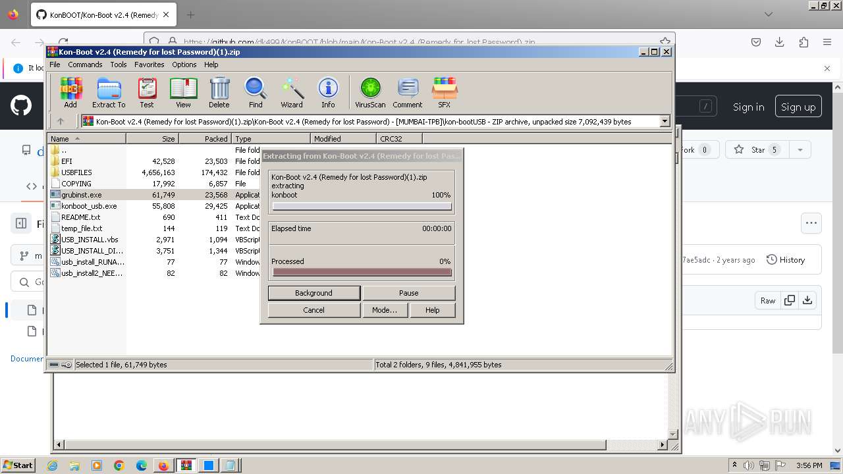Image resolution: width=843 pixels, height=474 pixels.
Task: Click Background button in extraction dialog
Action: coord(314,293)
